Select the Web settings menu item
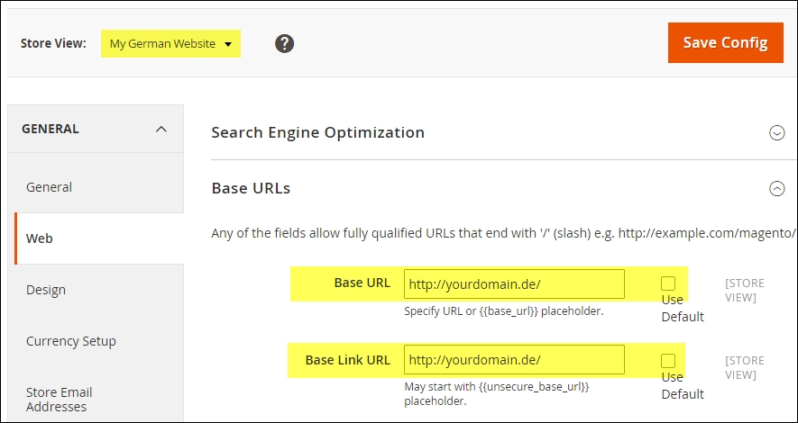The image size is (798, 423). (40, 238)
